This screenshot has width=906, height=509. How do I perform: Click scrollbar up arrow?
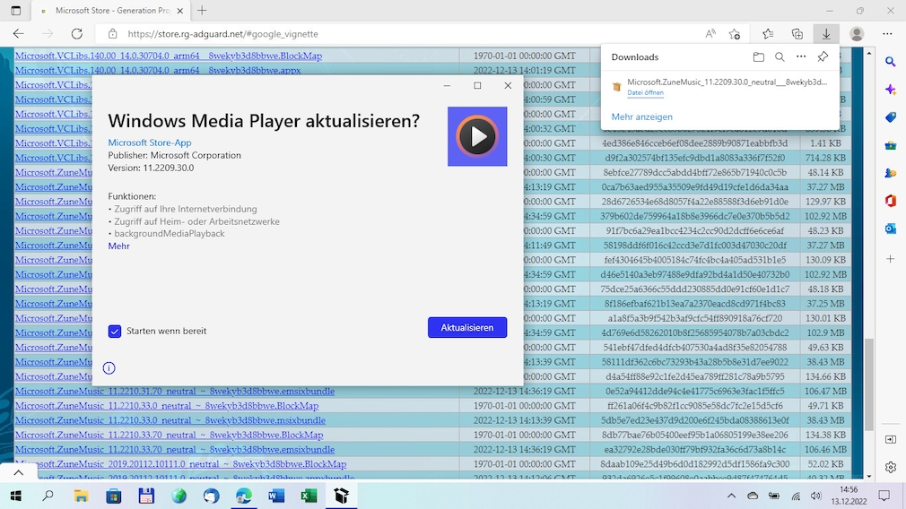(869, 53)
